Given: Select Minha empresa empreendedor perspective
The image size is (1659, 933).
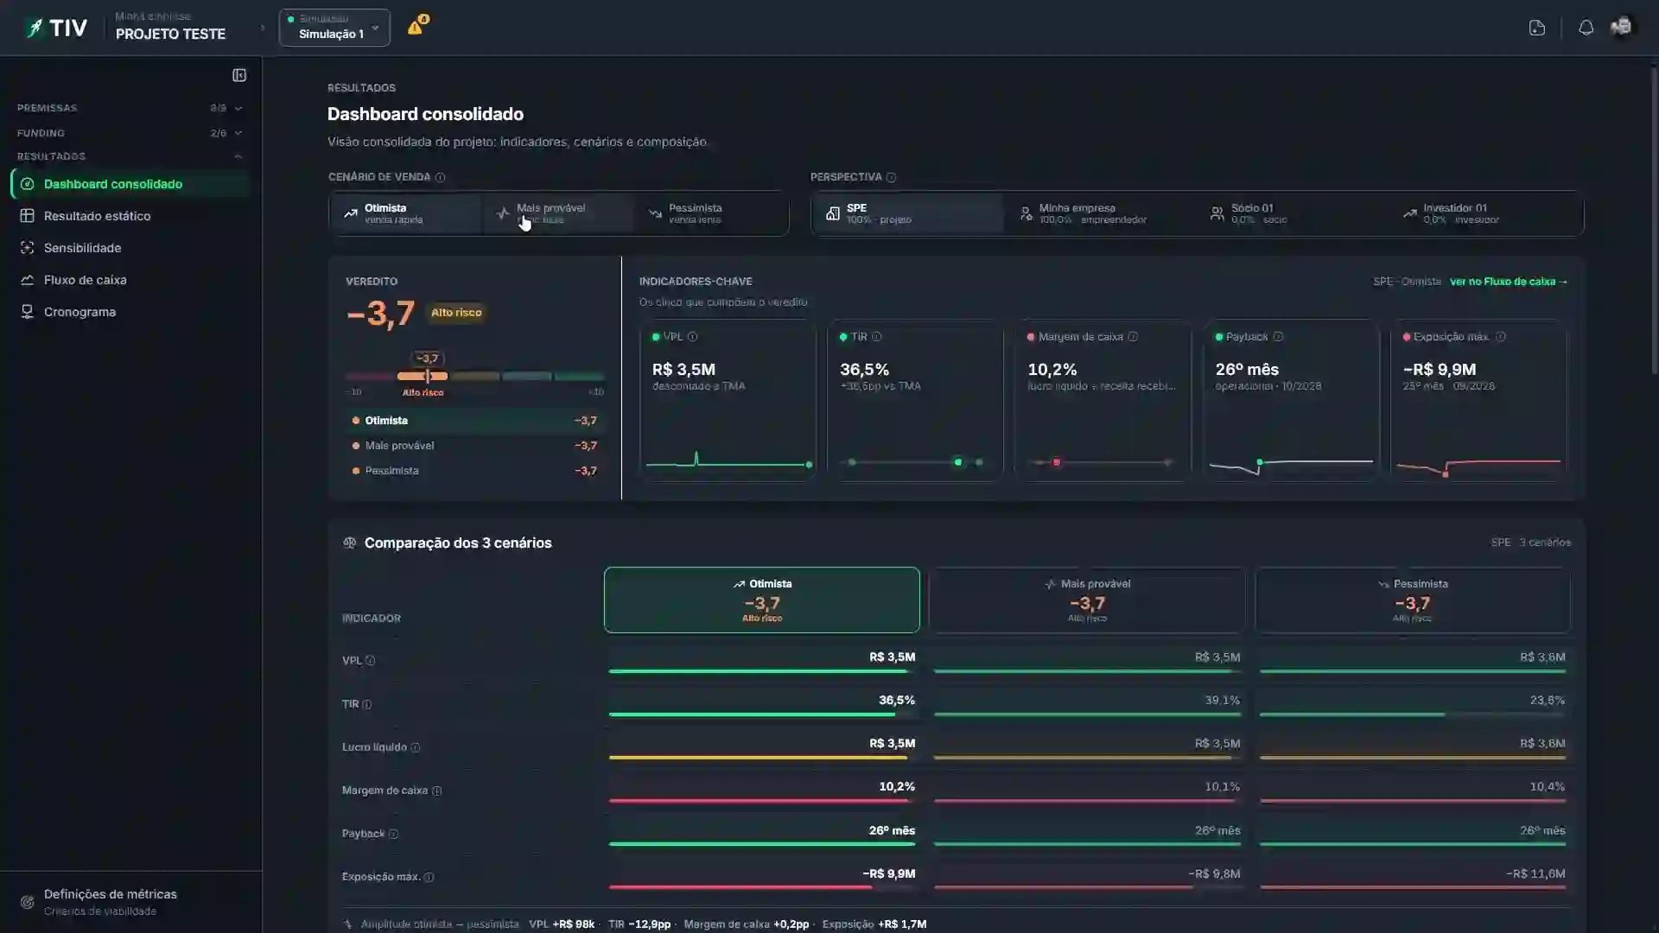Looking at the screenshot, I should (1100, 213).
